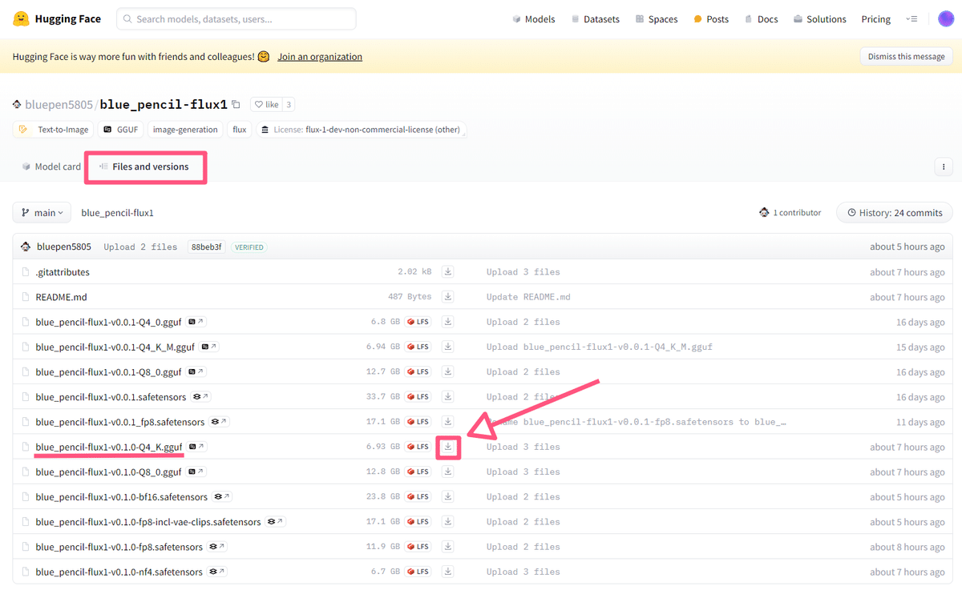Open commit hash 88beb3f
This screenshot has width=962, height=594.
[x=207, y=247]
